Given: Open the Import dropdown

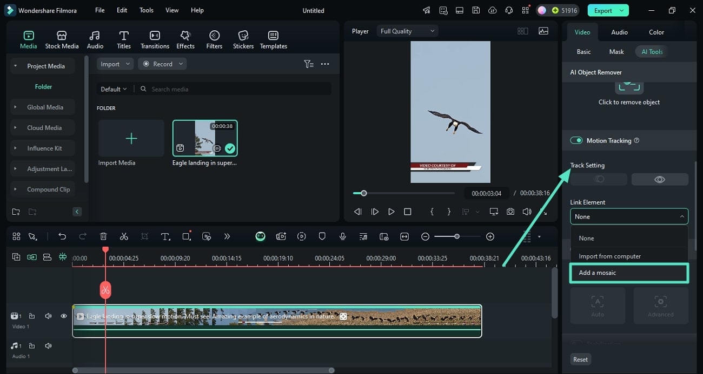Looking at the screenshot, I should click(115, 64).
